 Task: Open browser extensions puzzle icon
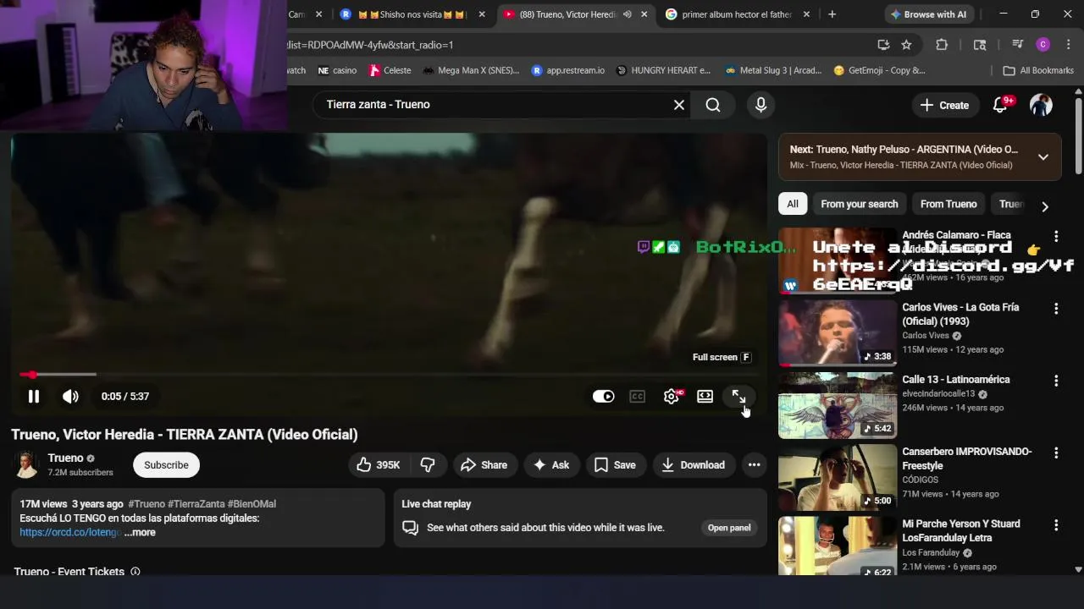pos(942,45)
